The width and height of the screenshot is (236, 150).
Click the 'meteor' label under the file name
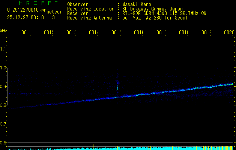pyautogui.click(x=54, y=12)
